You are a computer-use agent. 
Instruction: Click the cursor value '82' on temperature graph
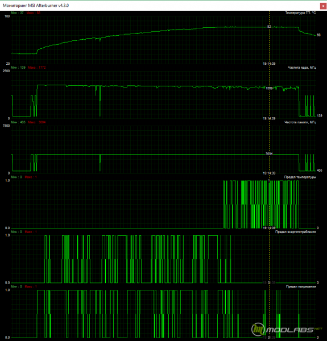tap(269, 27)
